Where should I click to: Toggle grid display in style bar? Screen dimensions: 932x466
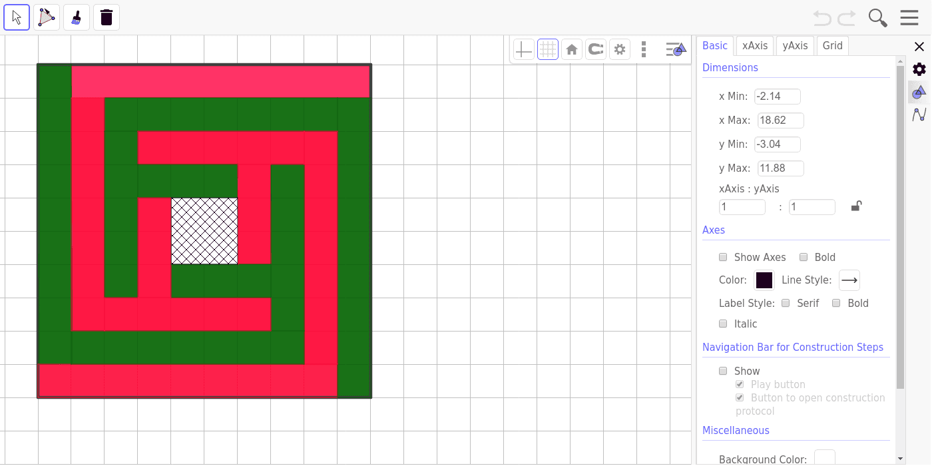click(548, 49)
